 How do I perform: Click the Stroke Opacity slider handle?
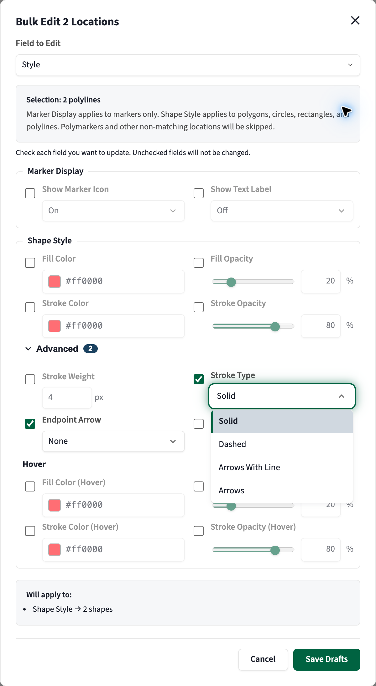(275, 326)
